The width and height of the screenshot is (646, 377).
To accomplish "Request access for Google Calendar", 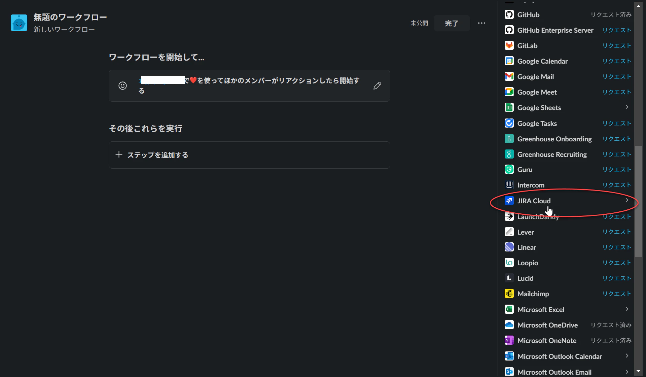I will 617,61.
